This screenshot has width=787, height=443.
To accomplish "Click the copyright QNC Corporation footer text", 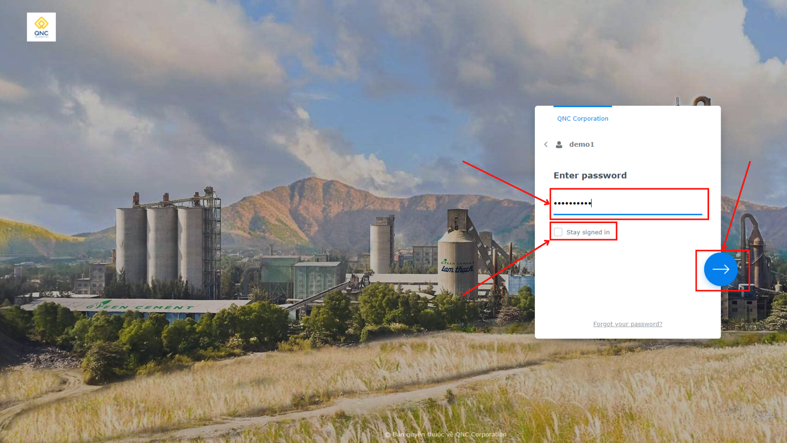I will tap(446, 434).
